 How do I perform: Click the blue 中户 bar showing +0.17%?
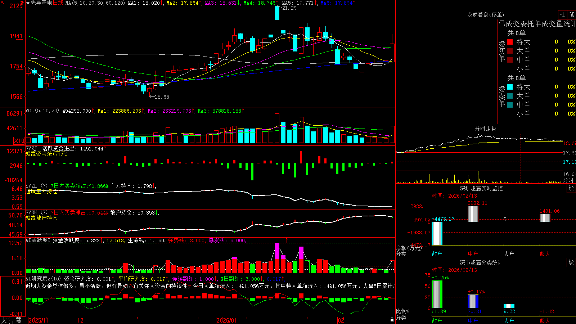[x=473, y=301]
